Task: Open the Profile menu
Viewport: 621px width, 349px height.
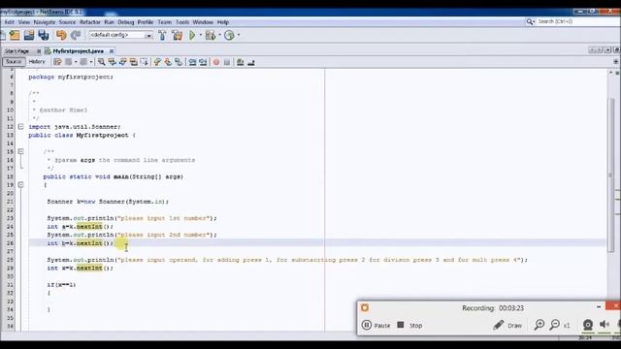Action: (146, 22)
